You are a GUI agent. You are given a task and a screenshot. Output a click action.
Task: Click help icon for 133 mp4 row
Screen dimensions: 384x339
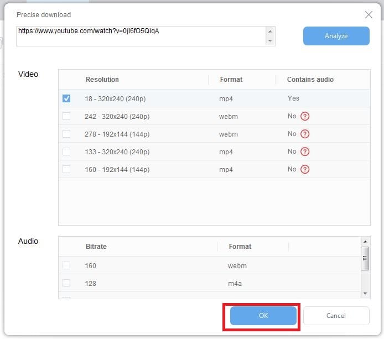tap(305, 152)
